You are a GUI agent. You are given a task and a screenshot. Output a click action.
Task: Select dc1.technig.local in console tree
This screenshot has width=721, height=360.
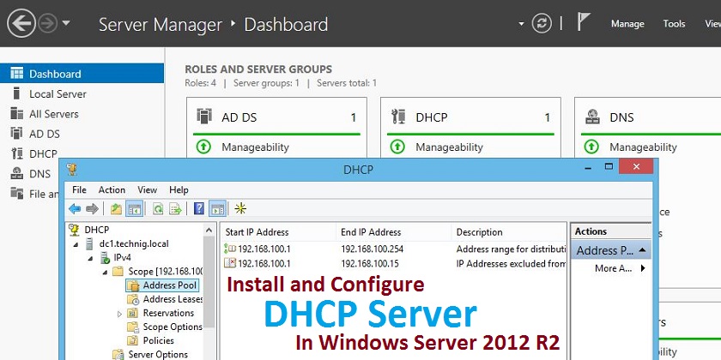click(x=134, y=243)
